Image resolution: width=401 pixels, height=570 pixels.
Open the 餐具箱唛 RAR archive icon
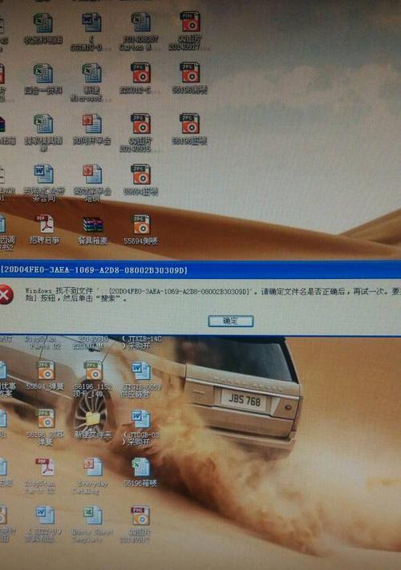[92, 230]
